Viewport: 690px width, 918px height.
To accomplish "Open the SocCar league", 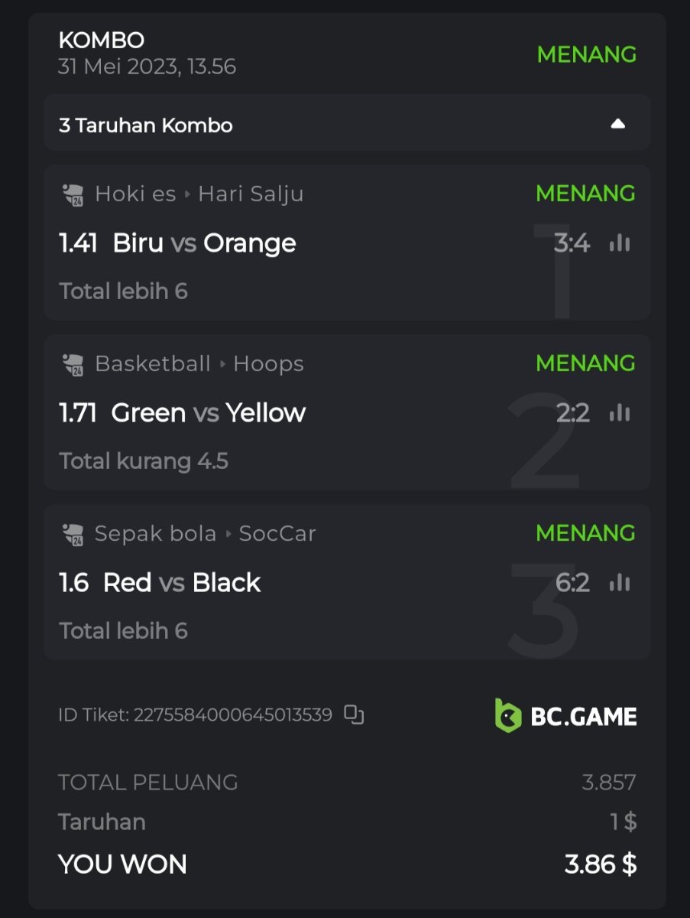I will pyautogui.click(x=277, y=534).
